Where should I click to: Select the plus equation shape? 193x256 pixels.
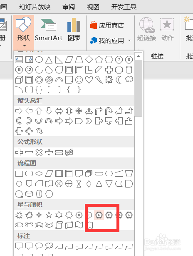point(19,152)
